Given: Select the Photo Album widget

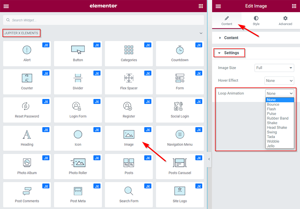Looking at the screenshot, I should tap(27, 167).
